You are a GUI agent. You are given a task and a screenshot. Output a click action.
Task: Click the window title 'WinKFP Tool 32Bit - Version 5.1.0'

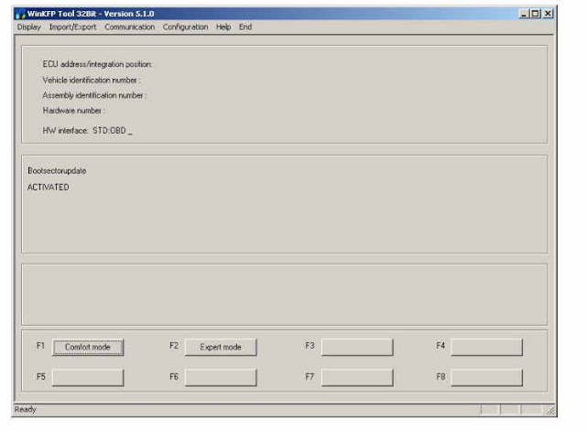pos(91,14)
